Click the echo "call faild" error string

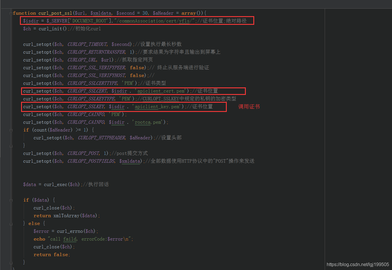(90, 239)
